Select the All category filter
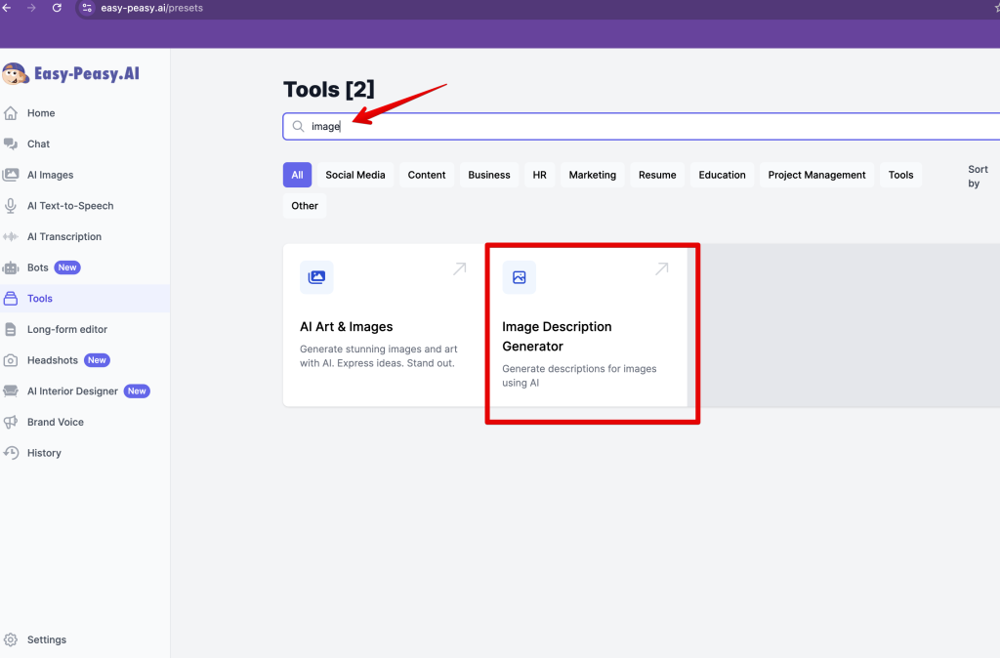The height and width of the screenshot is (658, 1000). tap(297, 176)
